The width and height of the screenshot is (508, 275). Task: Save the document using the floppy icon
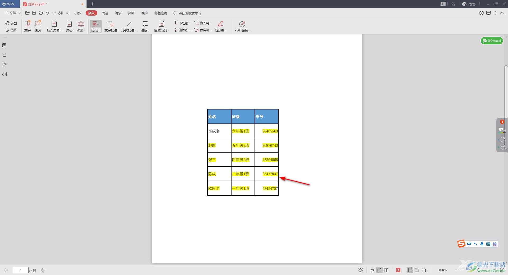point(34,13)
